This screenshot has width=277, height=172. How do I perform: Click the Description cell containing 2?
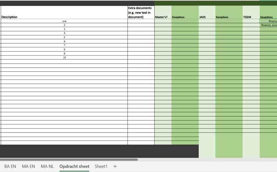click(x=64, y=25)
